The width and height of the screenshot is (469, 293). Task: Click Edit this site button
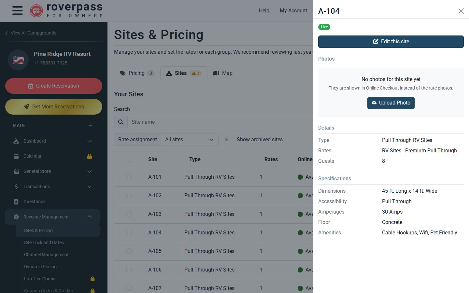[391, 42]
